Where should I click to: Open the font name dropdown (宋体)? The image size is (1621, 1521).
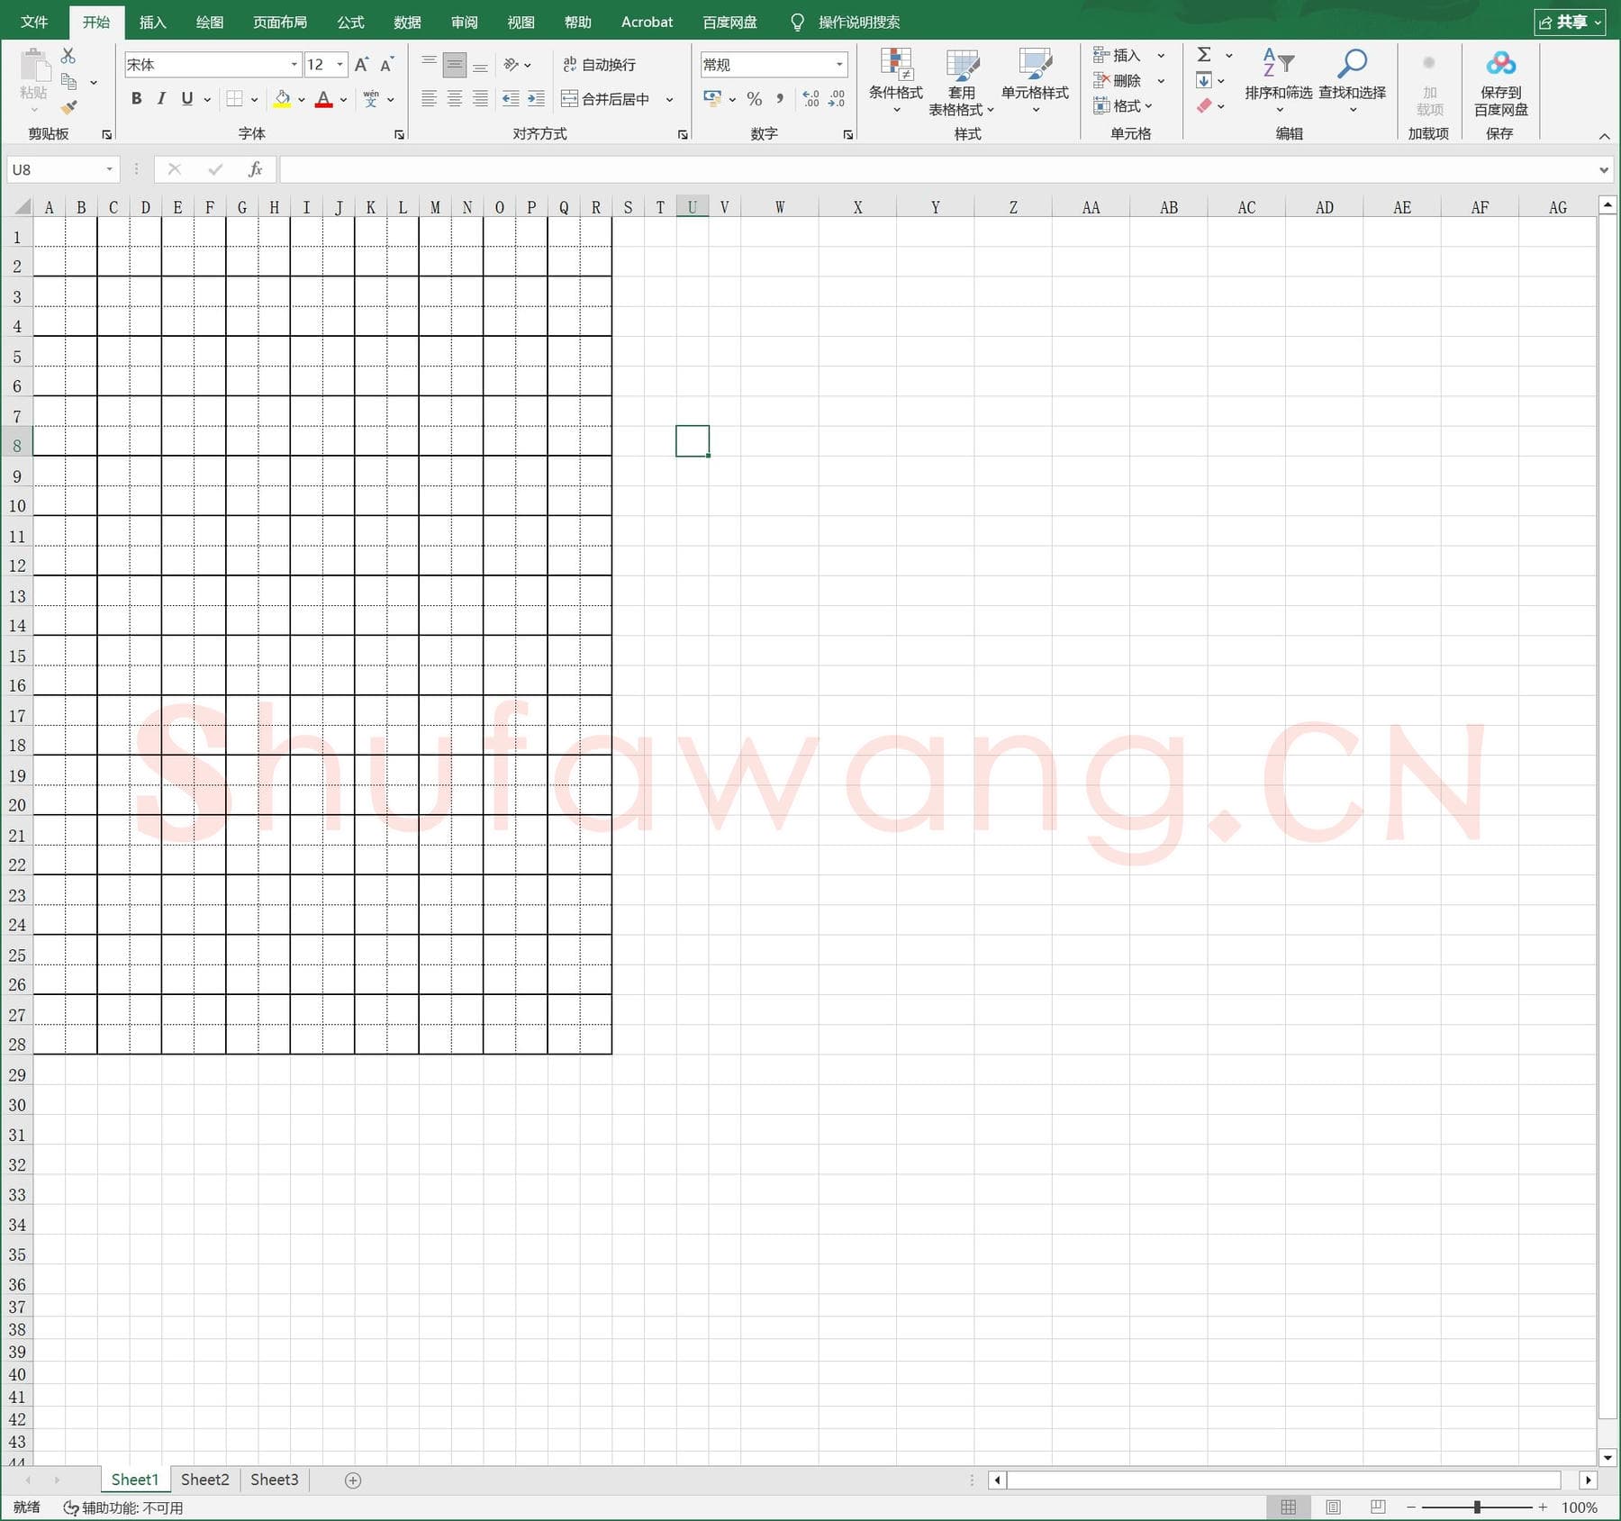pos(294,65)
